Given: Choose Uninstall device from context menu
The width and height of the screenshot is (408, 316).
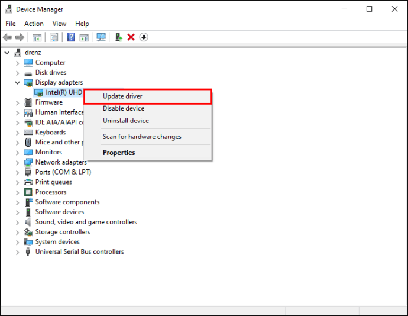Looking at the screenshot, I should coord(148,121).
